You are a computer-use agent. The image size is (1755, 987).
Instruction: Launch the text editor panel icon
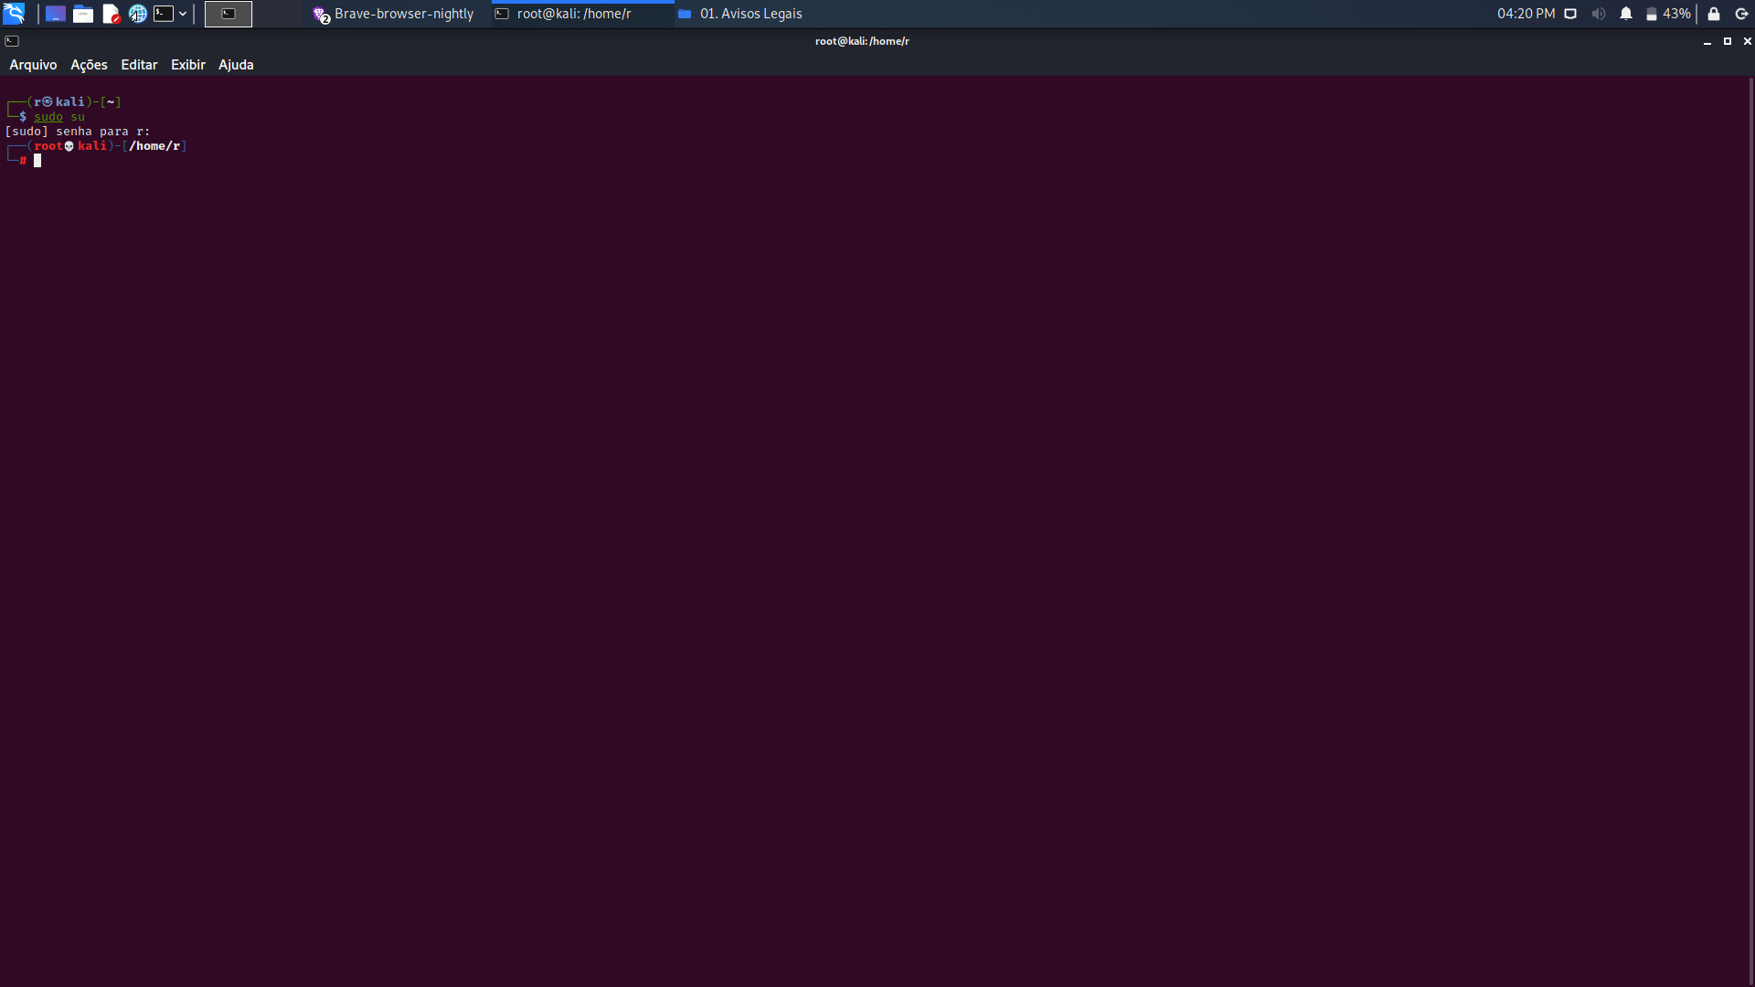(111, 14)
